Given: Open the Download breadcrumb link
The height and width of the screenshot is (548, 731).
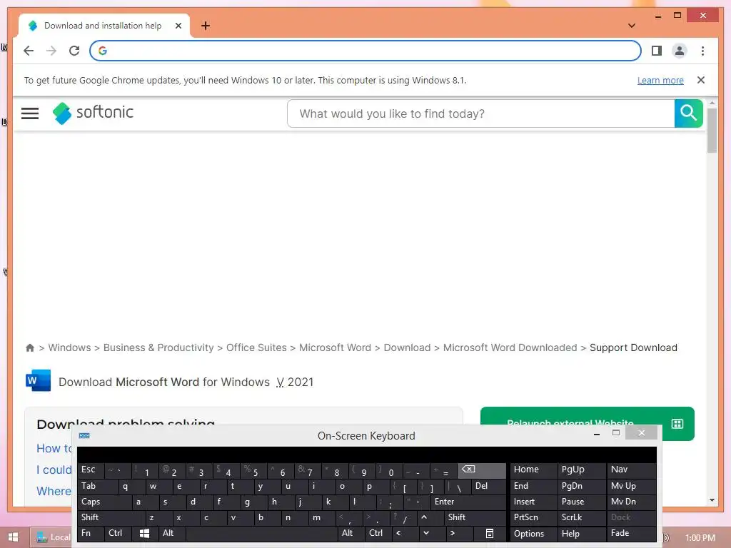Looking at the screenshot, I should tap(407, 347).
